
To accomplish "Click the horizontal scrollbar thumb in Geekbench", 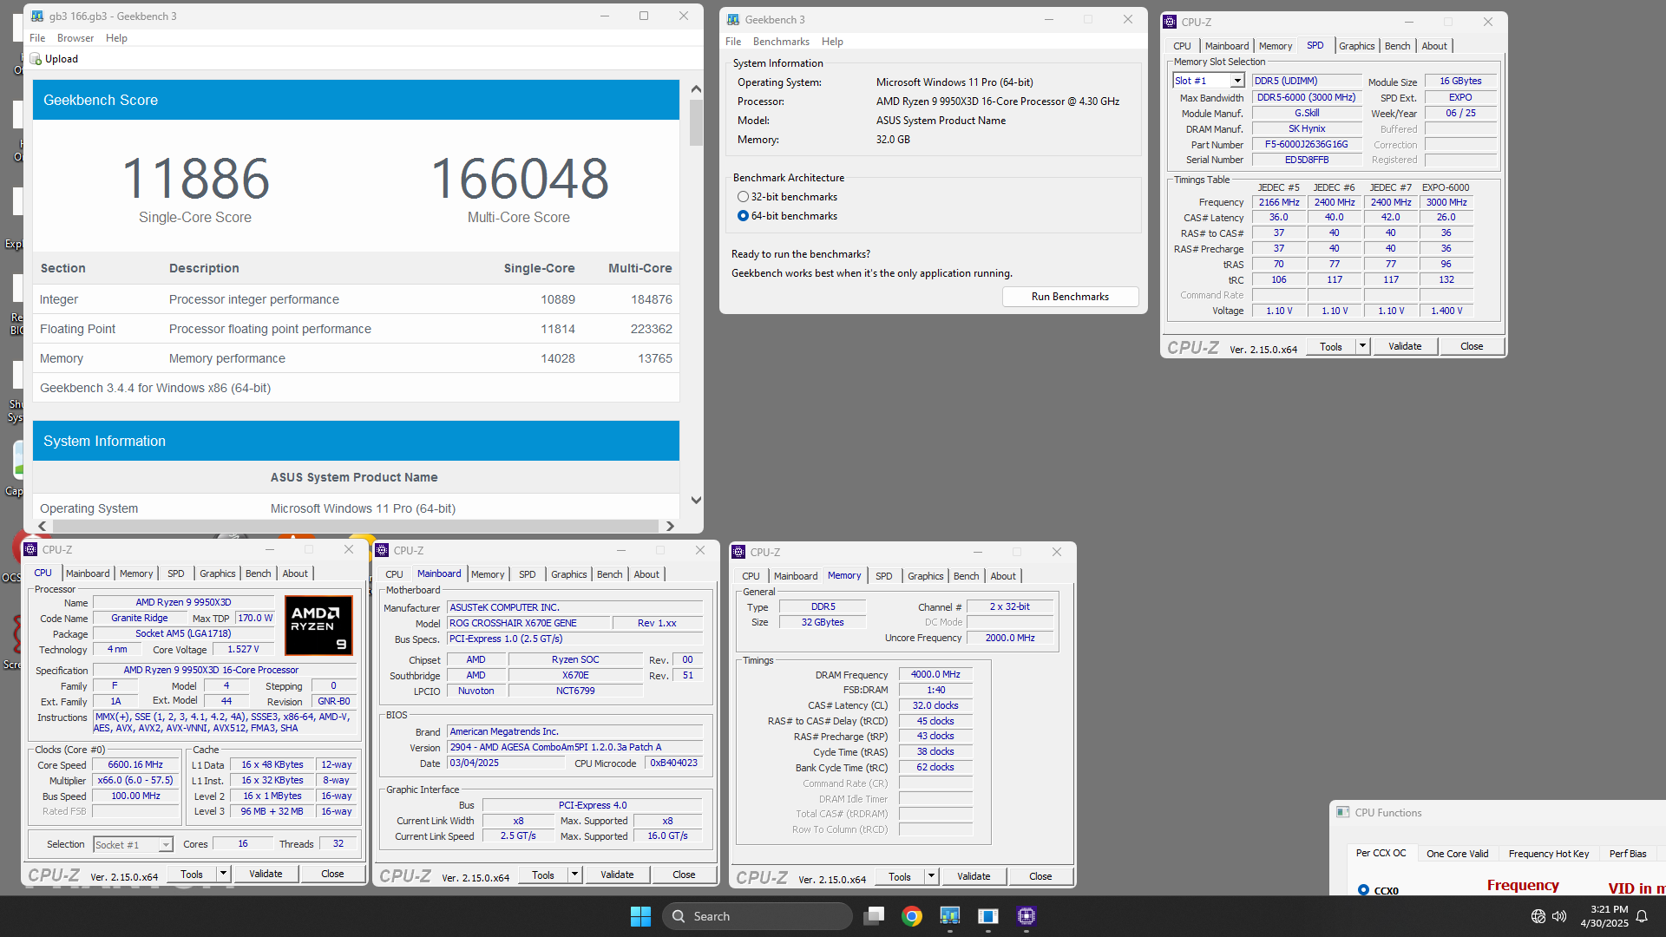I will coord(356,526).
